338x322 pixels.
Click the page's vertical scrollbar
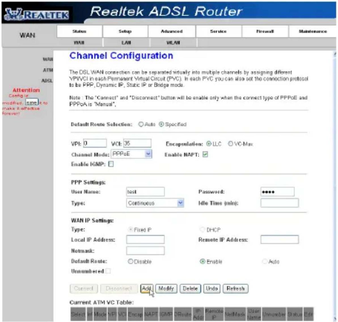335,186
